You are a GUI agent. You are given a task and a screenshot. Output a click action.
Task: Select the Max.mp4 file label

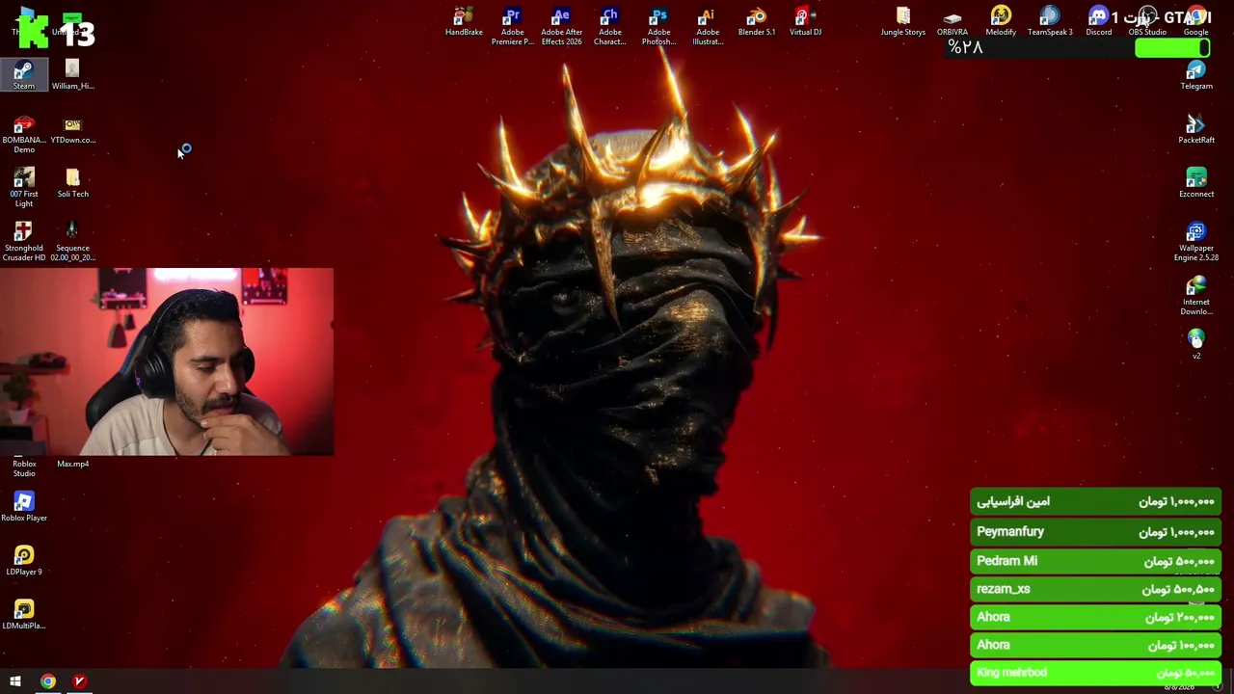point(72,464)
